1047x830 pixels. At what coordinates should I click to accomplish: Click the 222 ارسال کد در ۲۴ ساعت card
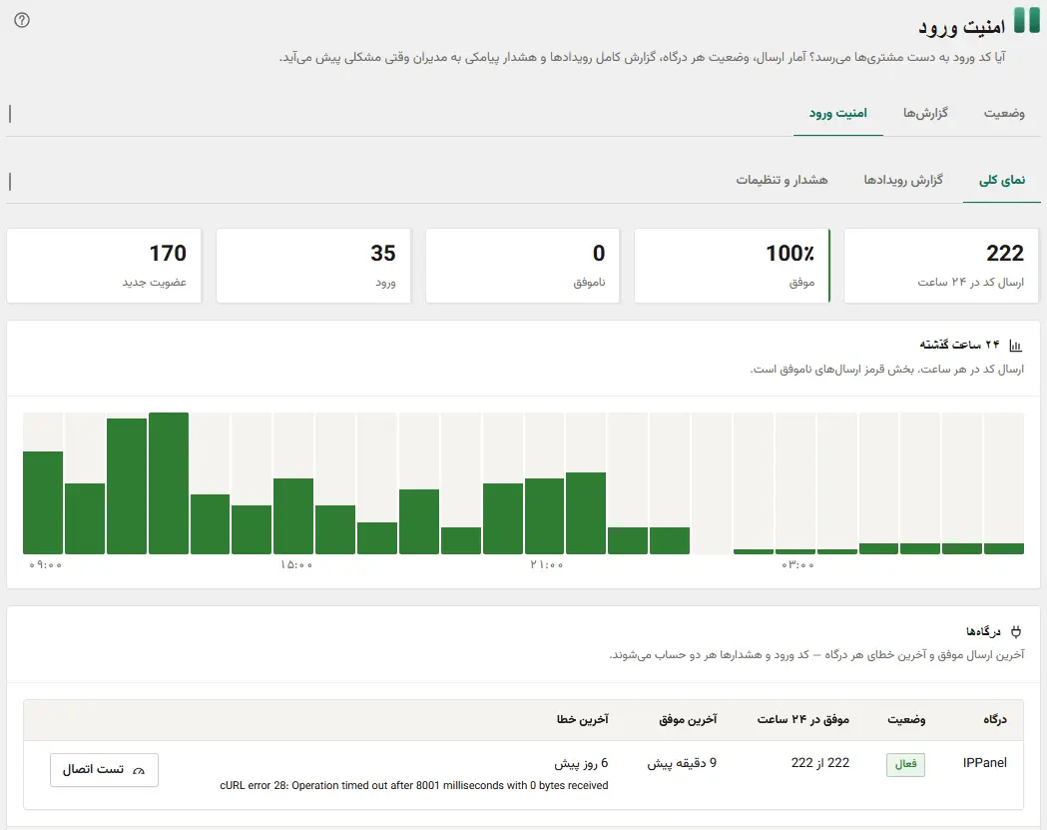[941, 266]
